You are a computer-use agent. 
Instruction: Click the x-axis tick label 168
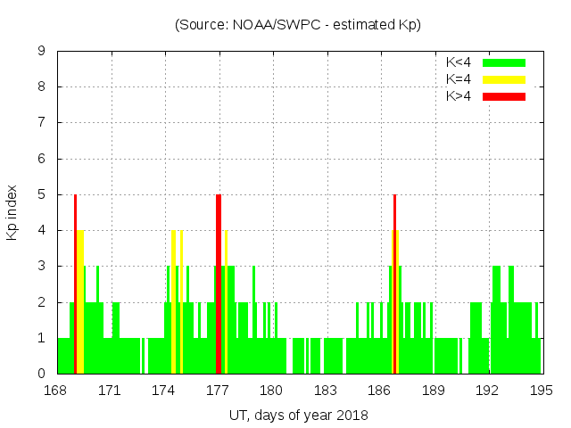pyautogui.click(x=56, y=391)
